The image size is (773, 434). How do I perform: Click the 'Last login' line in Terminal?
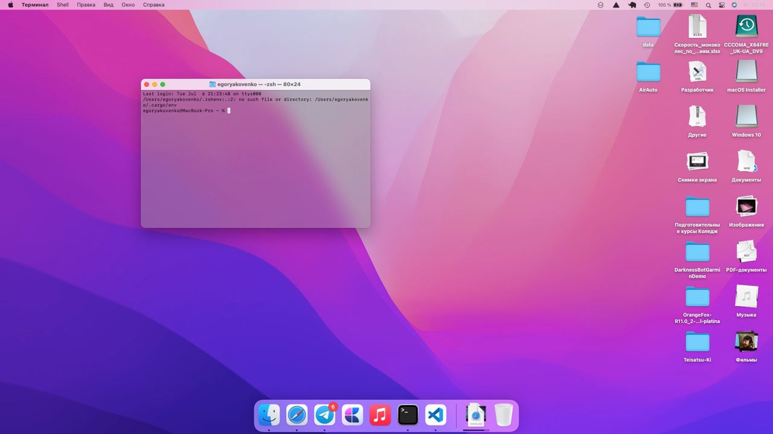pyautogui.click(x=202, y=94)
